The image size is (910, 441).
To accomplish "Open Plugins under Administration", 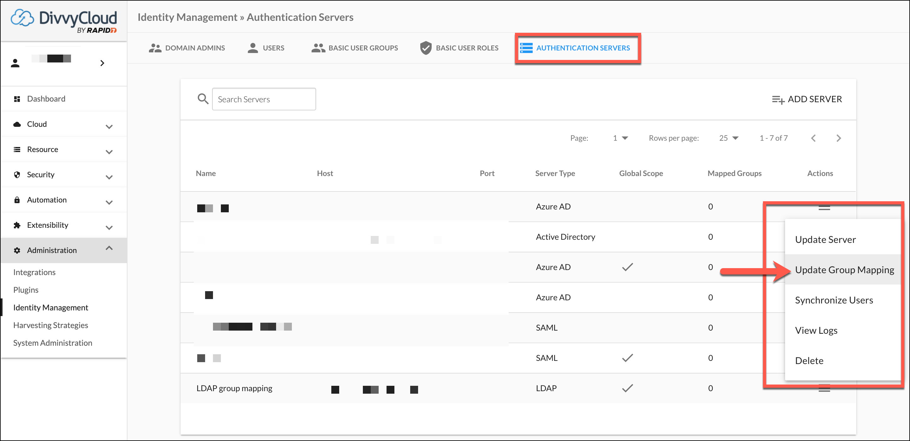I will (x=26, y=290).
